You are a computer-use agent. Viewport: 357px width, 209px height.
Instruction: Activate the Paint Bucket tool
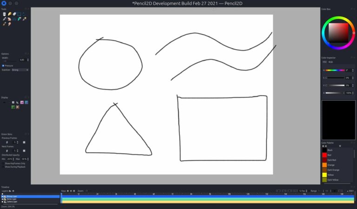click(x=20, y=19)
